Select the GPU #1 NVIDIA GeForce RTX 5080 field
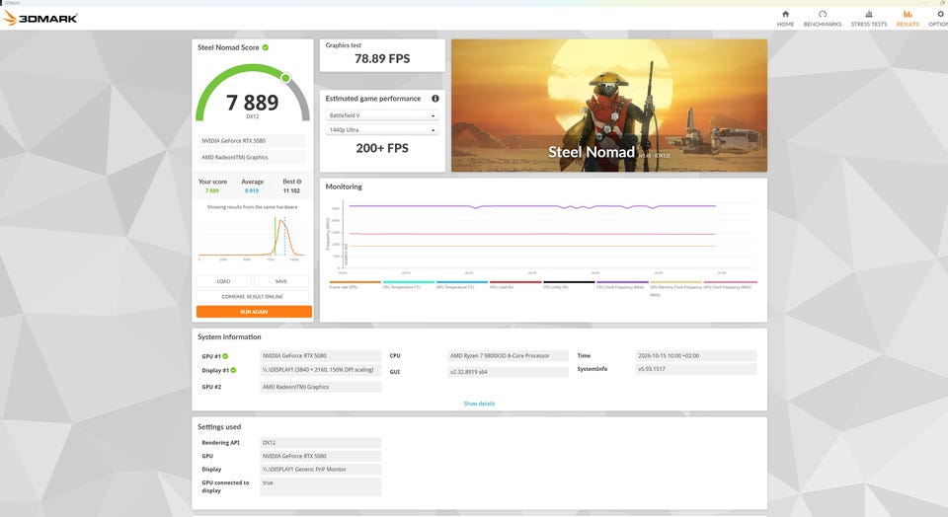The image size is (948, 517). tap(320, 356)
